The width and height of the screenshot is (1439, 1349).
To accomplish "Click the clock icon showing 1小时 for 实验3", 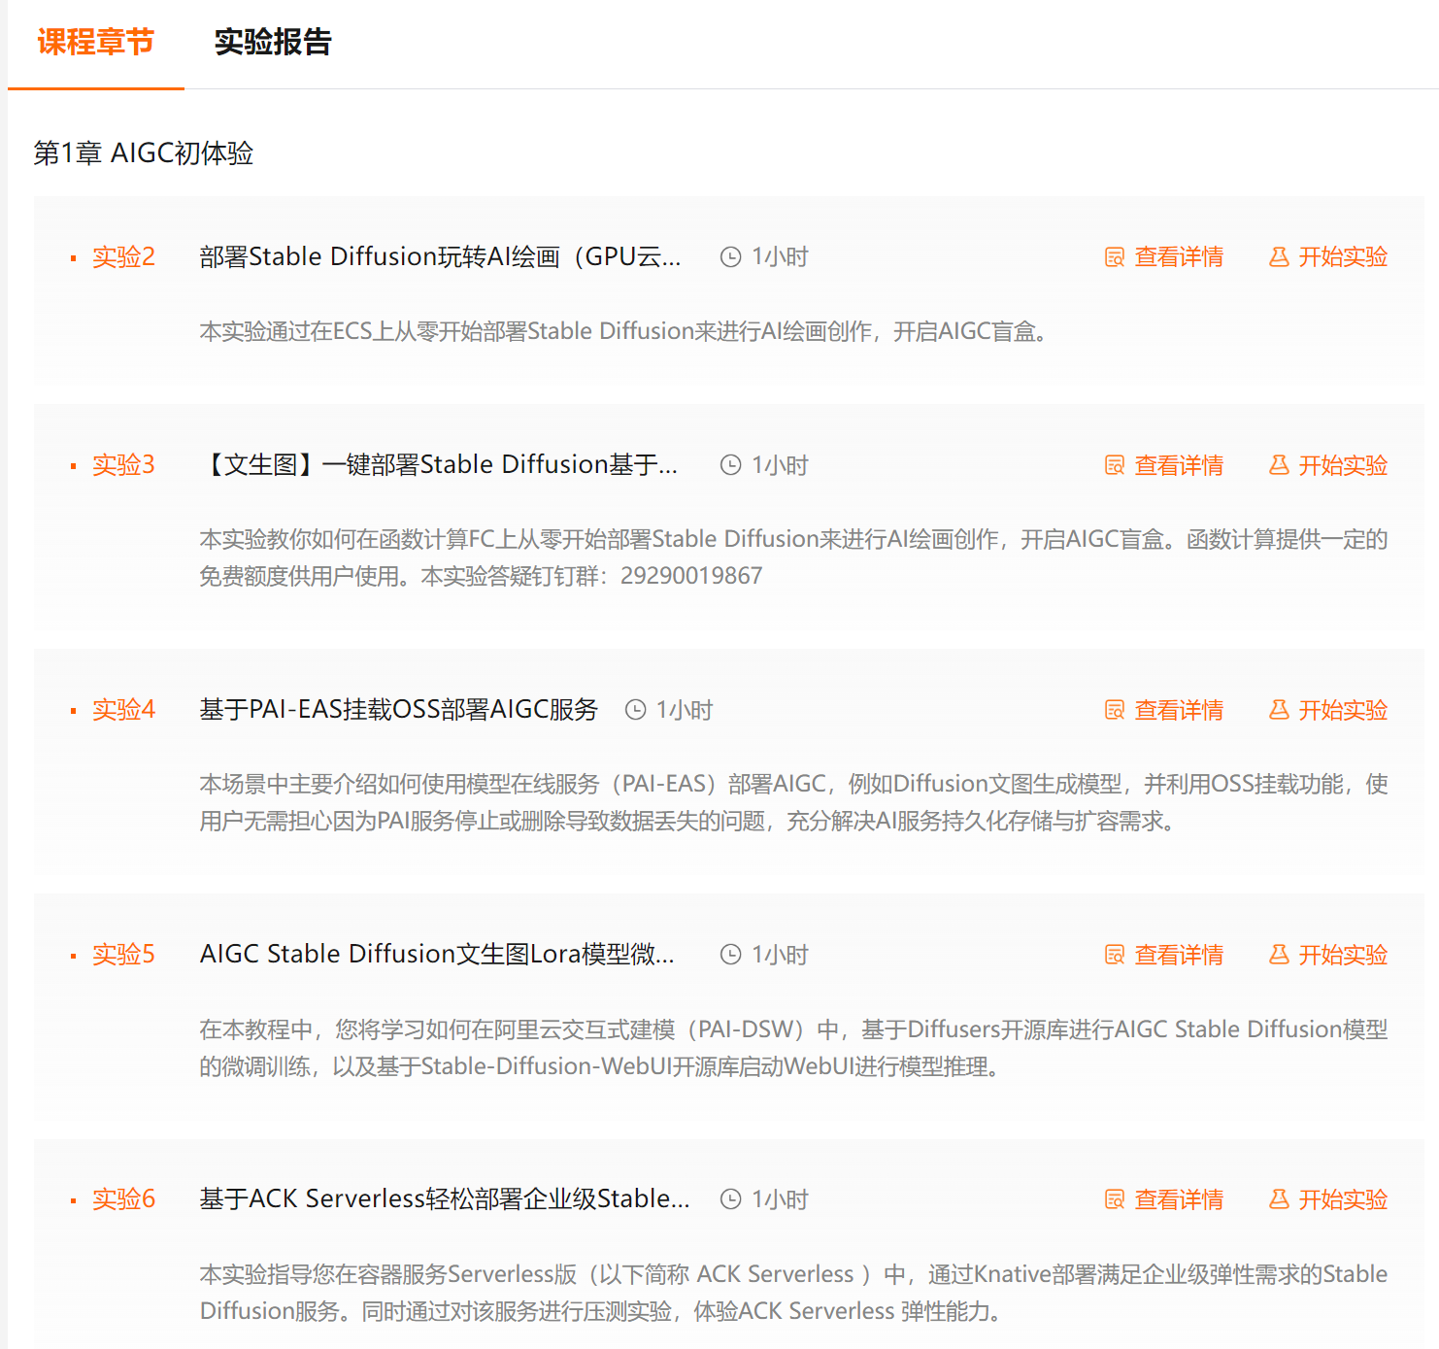I will point(730,464).
